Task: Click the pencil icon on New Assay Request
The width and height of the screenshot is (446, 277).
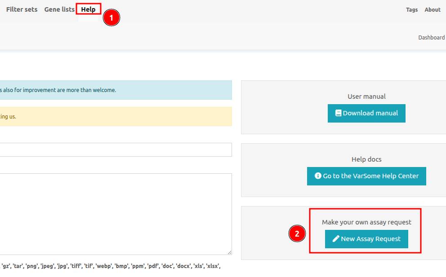Action: (335, 239)
